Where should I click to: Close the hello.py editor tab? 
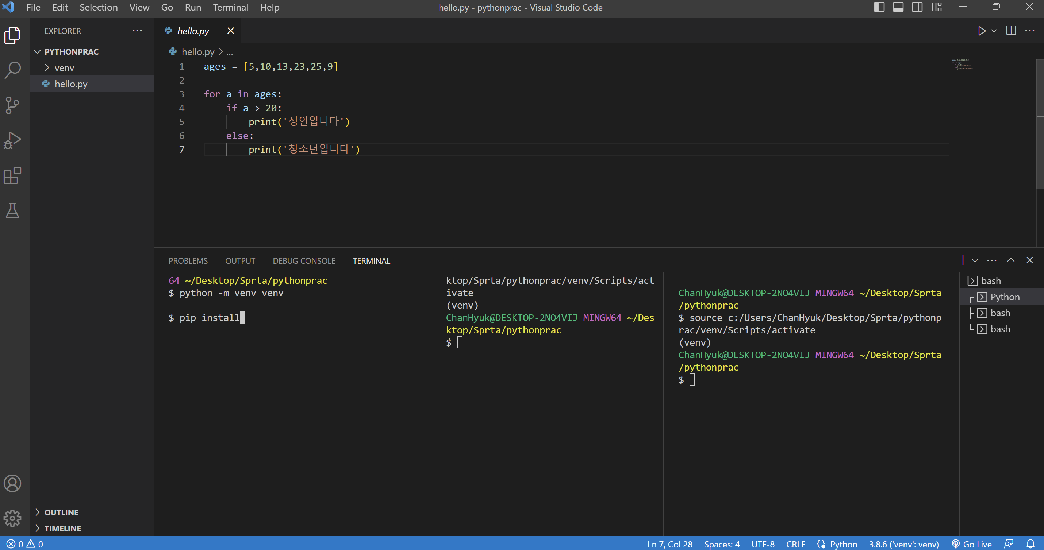(x=231, y=31)
